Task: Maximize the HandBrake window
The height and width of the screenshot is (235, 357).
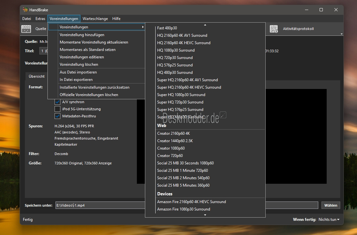Action: tap(321, 10)
